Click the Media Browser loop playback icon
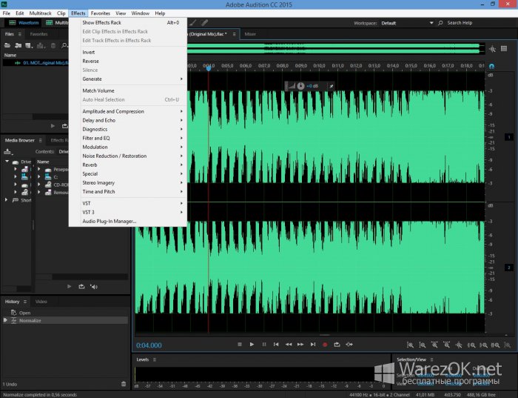 (81, 287)
